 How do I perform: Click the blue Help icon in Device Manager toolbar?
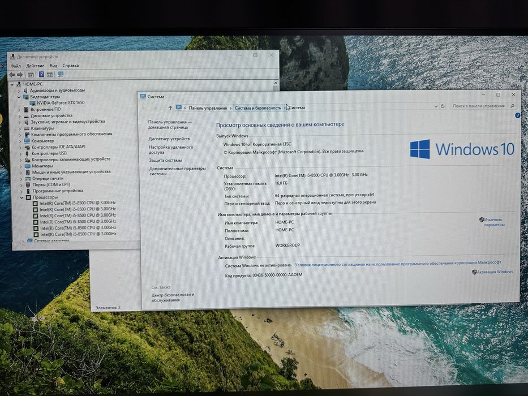pos(41,75)
